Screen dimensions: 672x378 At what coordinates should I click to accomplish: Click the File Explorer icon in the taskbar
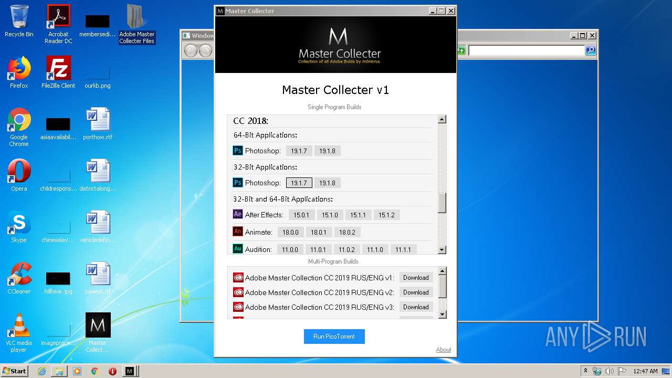pyautogui.click(x=59, y=371)
